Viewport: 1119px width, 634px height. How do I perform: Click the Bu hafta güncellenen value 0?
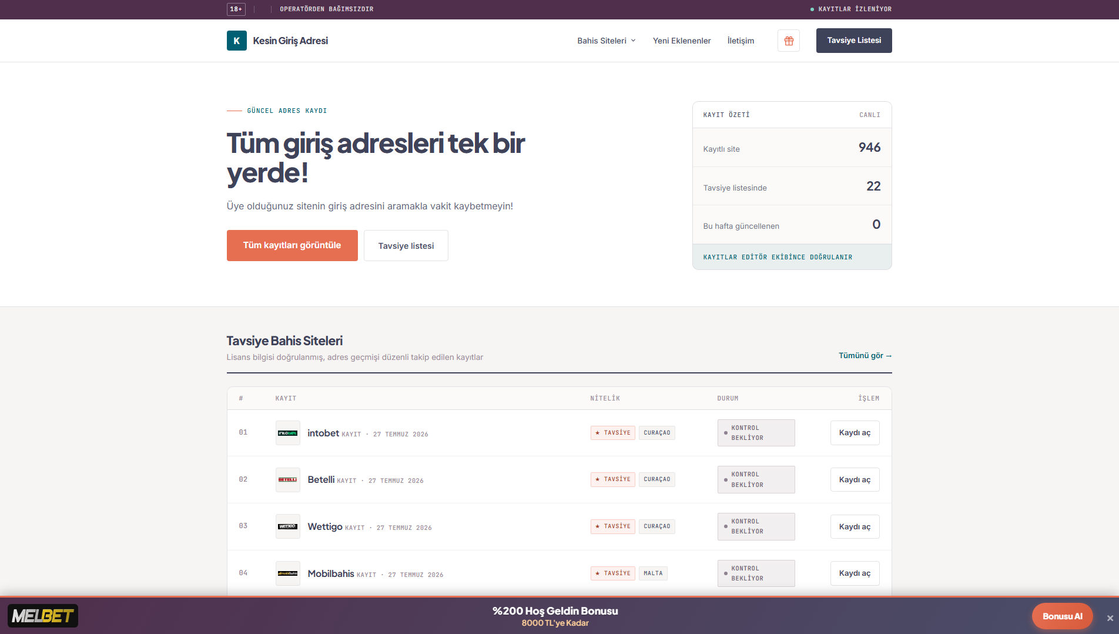point(876,224)
